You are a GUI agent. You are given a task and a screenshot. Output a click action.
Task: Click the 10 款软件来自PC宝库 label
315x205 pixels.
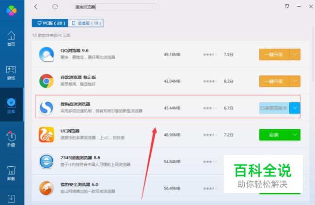[x=51, y=35]
